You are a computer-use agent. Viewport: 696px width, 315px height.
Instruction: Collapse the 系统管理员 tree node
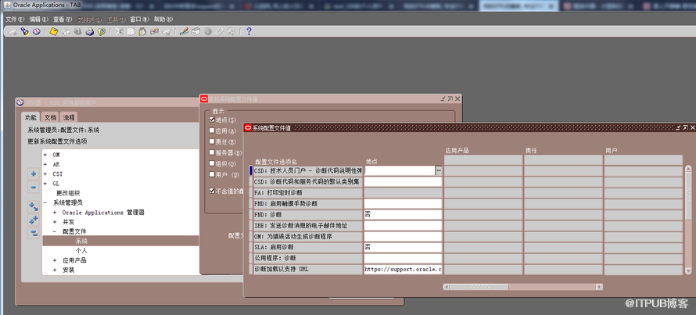[x=45, y=202]
